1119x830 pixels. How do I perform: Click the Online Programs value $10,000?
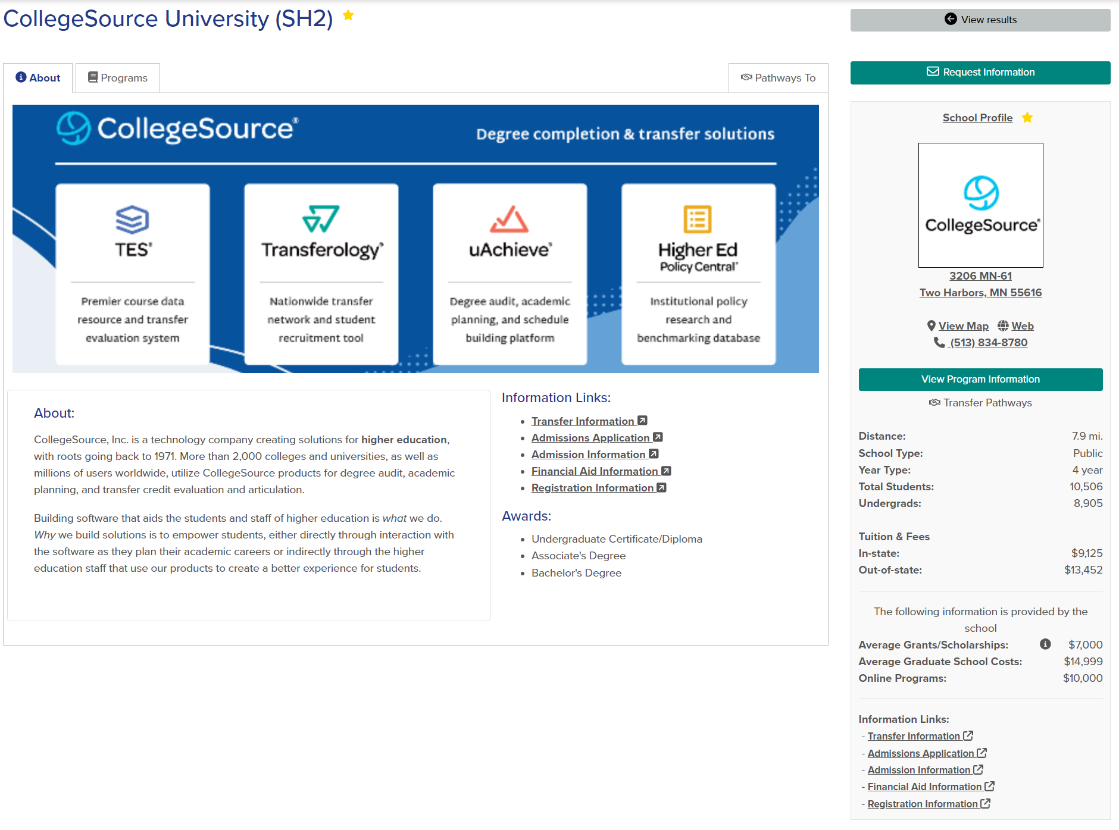coord(1083,678)
